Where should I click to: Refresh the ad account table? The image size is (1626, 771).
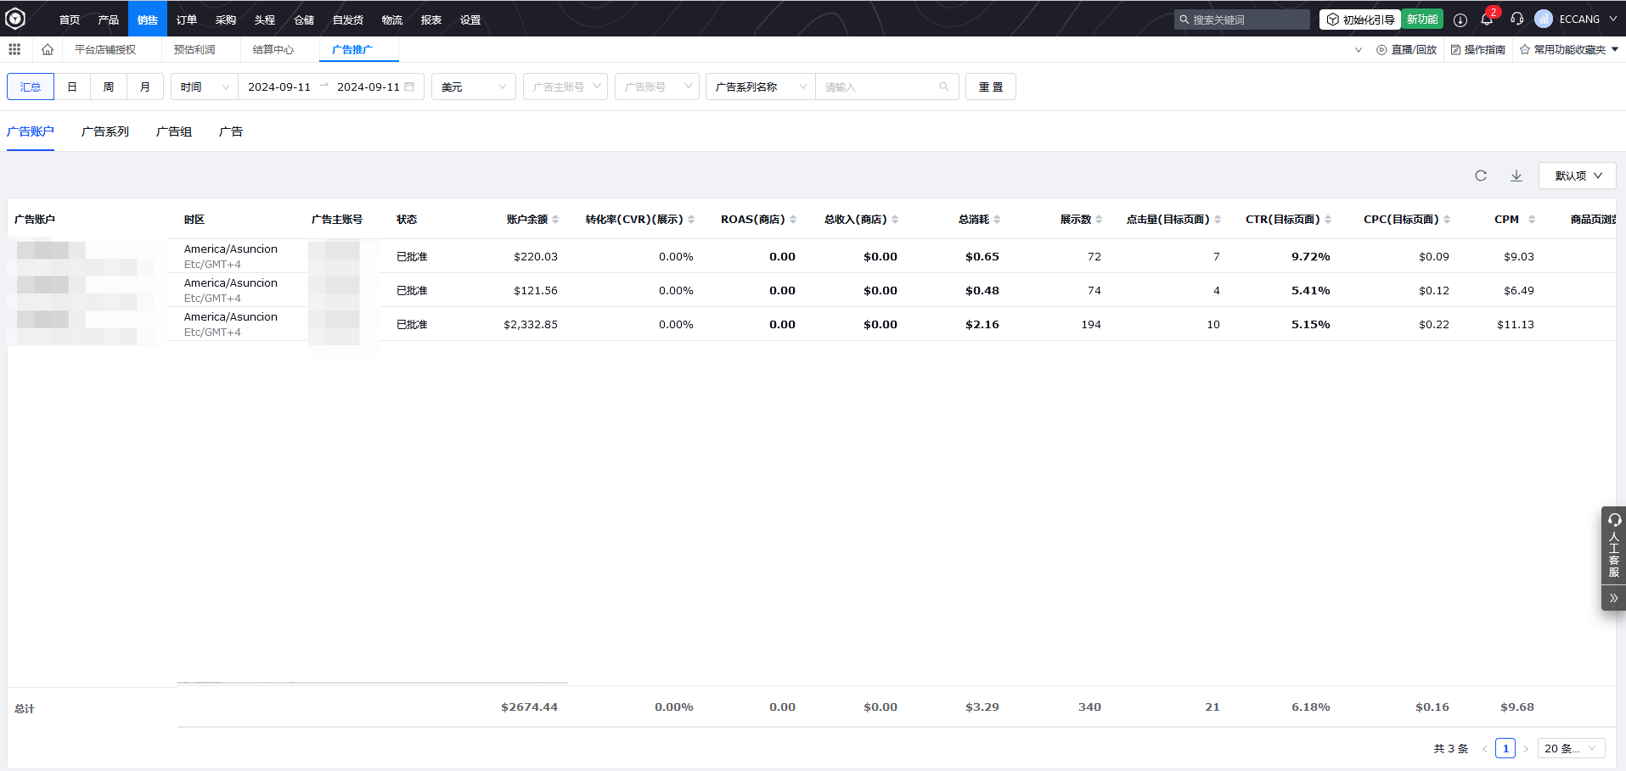1481,176
